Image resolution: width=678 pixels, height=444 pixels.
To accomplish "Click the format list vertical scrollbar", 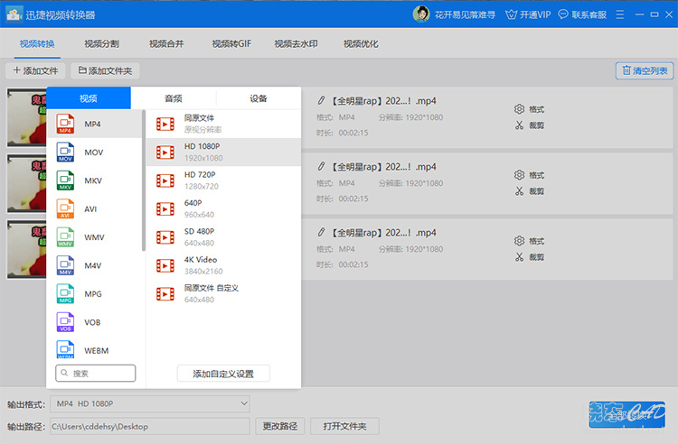I will (144, 180).
